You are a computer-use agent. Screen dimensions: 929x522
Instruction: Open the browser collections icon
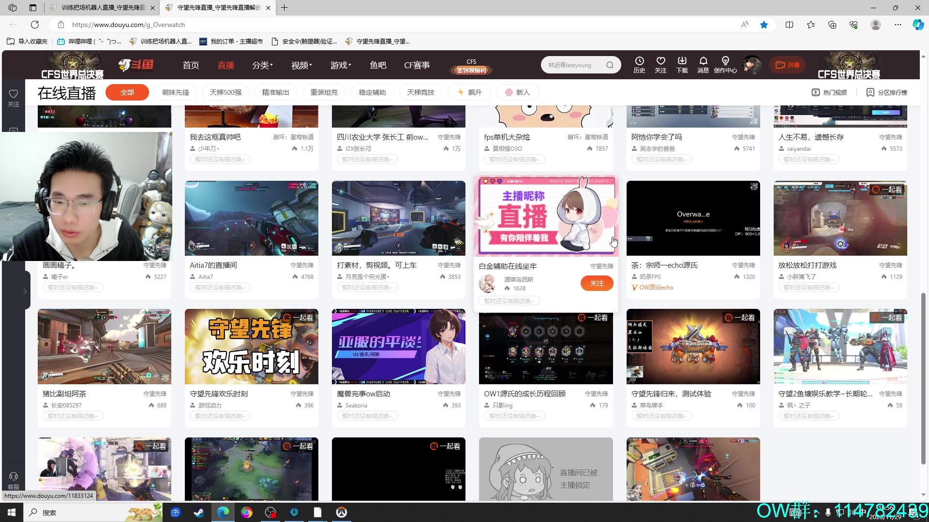(832, 25)
